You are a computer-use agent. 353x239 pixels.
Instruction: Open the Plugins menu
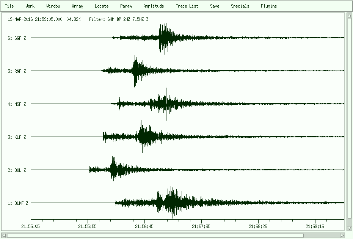click(269, 6)
